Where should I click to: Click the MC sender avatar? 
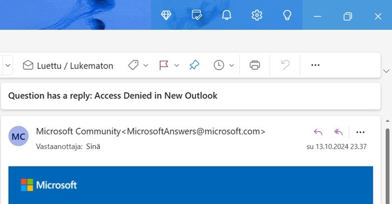pyautogui.click(x=19, y=136)
